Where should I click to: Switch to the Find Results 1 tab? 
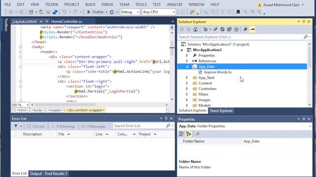click(x=56, y=174)
